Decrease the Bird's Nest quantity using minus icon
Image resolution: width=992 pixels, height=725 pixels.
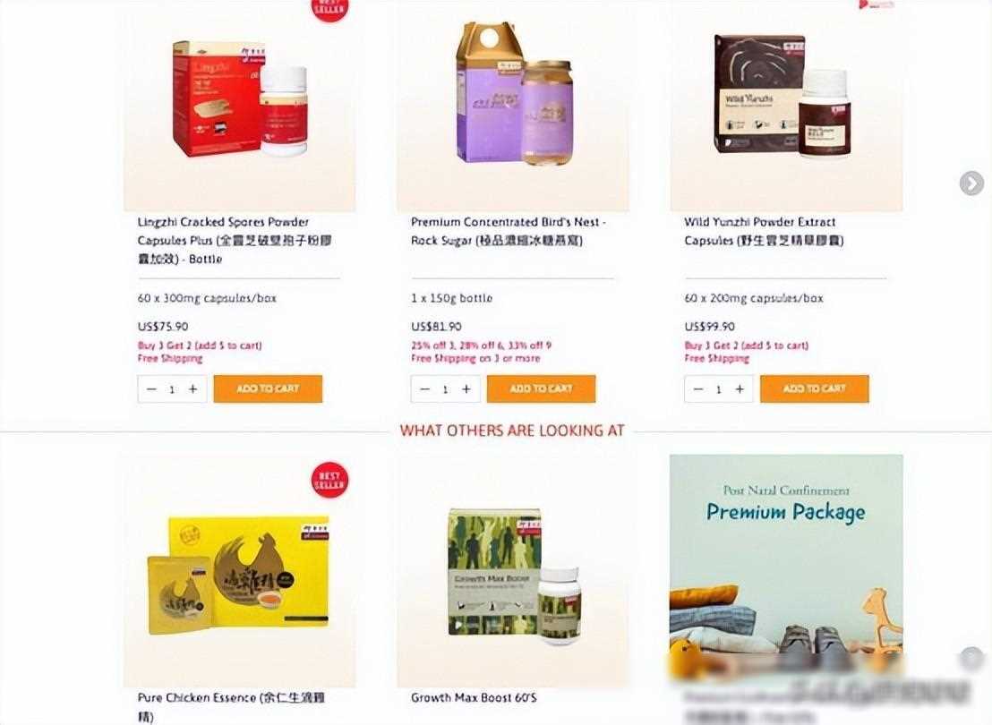424,389
